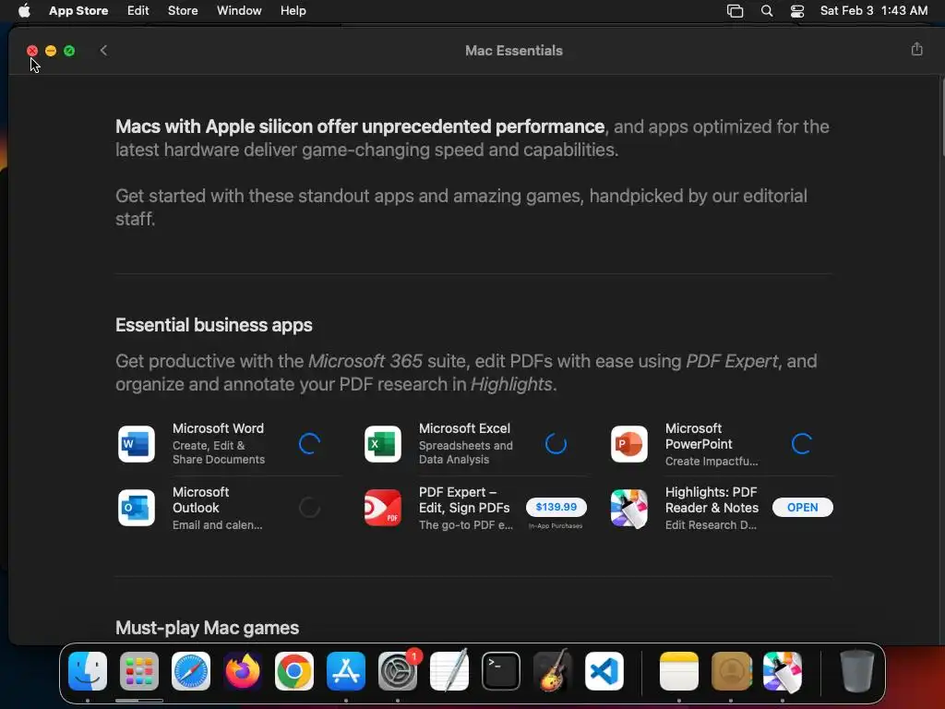Open Finder from the Dock

(x=88, y=671)
